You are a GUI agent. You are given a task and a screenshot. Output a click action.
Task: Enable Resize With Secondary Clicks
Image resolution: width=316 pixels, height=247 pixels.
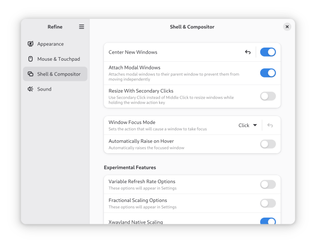pyautogui.click(x=268, y=96)
